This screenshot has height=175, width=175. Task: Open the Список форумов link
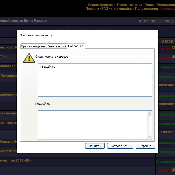coord(101,5)
